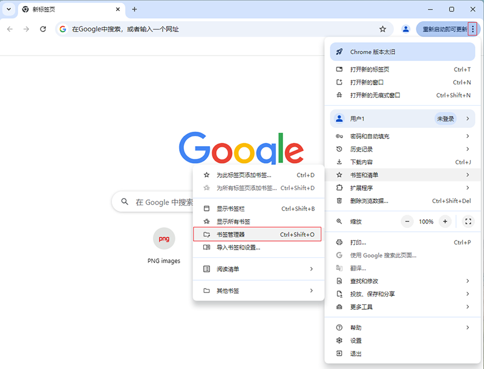Screen dimensions: 484x369
Task: Expand 历史记录 submenu arrow
Action: pyautogui.click(x=468, y=149)
